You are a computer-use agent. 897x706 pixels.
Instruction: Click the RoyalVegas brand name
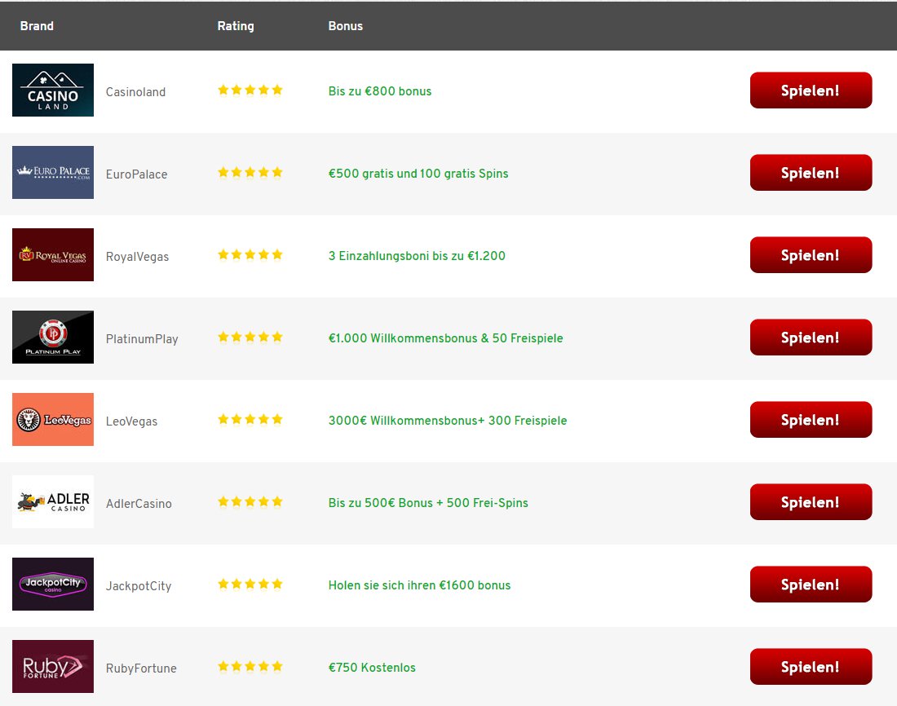click(137, 257)
